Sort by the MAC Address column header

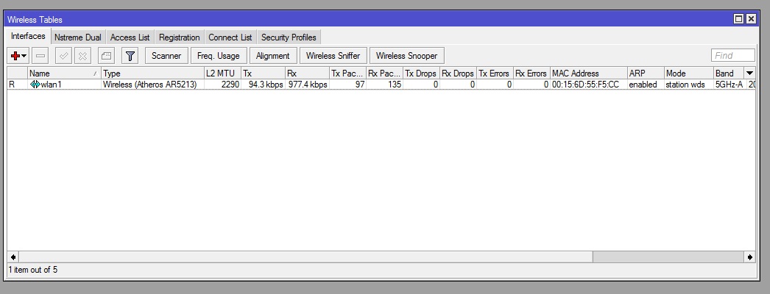(x=589, y=73)
